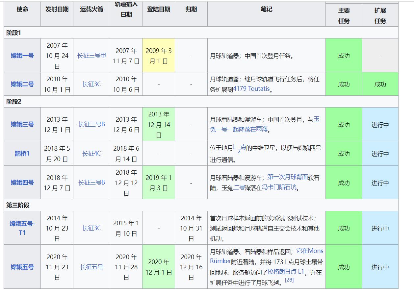Open the 嫦娥四号 mission link

click(22, 183)
